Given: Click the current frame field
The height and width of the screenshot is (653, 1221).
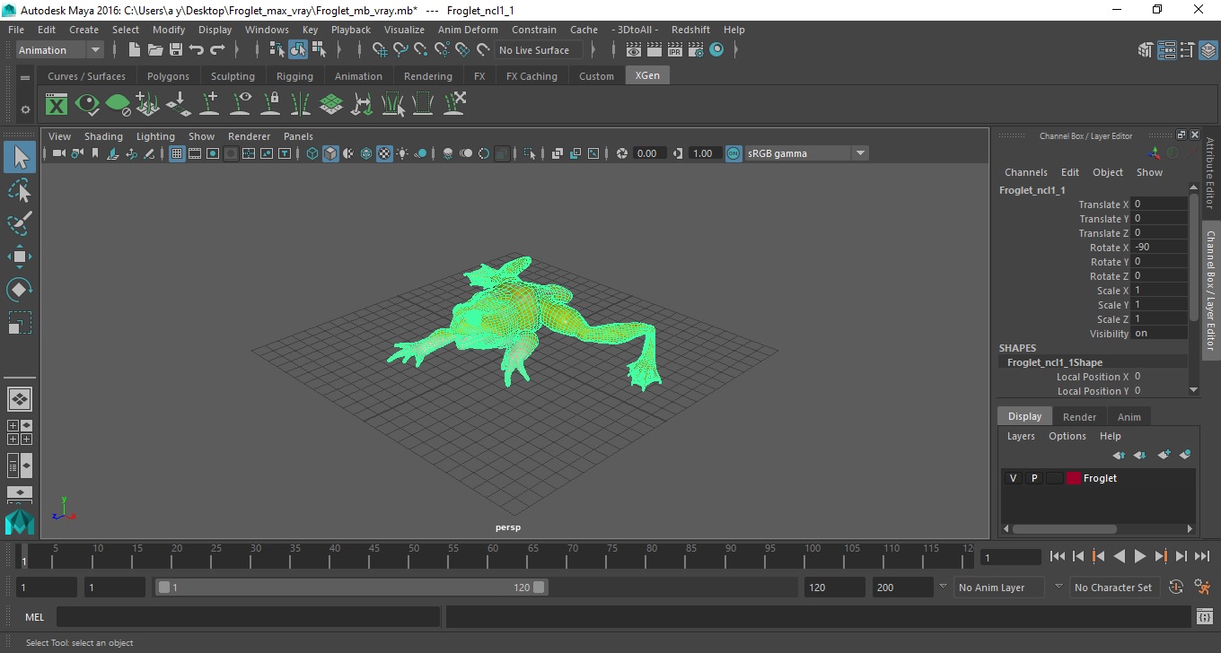Looking at the screenshot, I should (1010, 557).
